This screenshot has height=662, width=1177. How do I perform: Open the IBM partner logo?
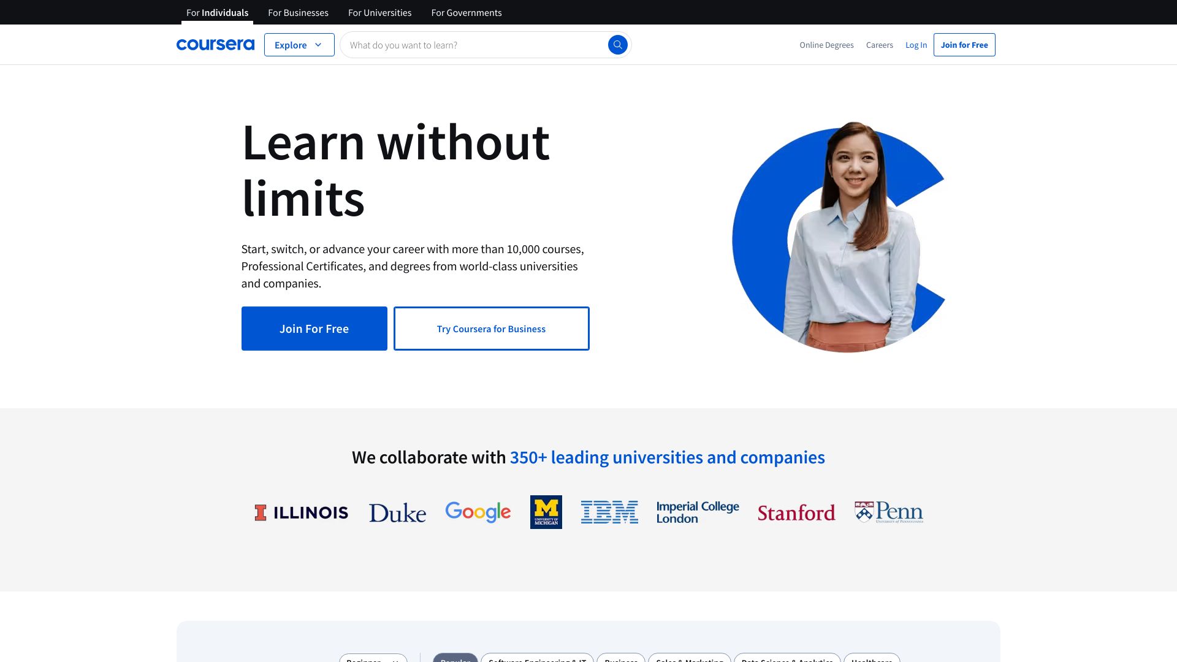click(609, 512)
